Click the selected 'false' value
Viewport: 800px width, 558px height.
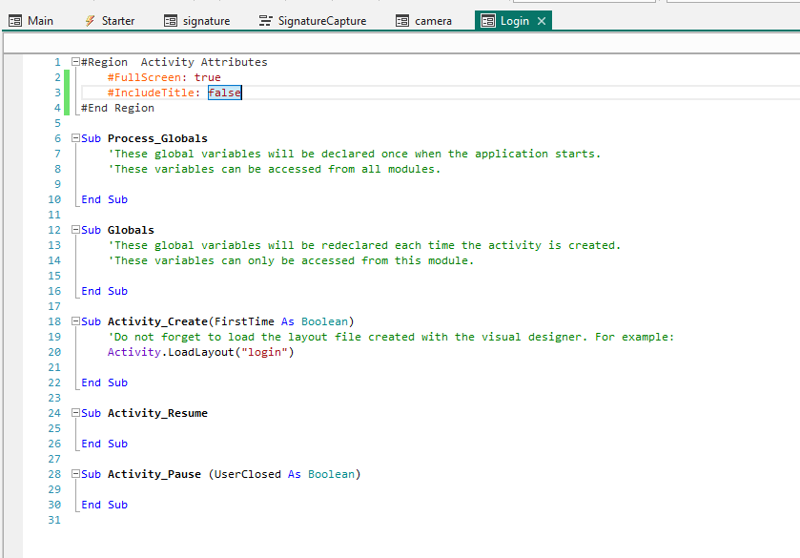(x=224, y=93)
